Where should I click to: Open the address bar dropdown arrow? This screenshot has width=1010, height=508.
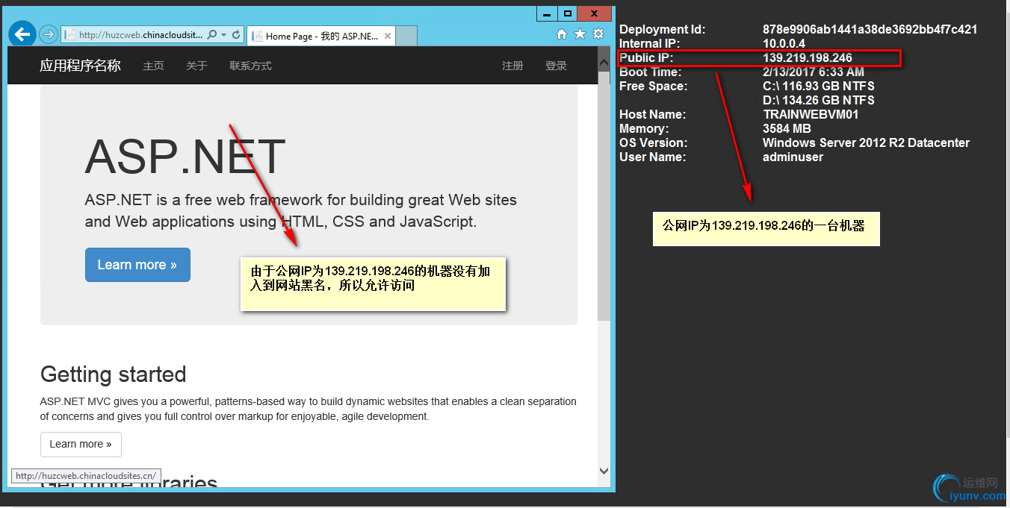point(223,34)
